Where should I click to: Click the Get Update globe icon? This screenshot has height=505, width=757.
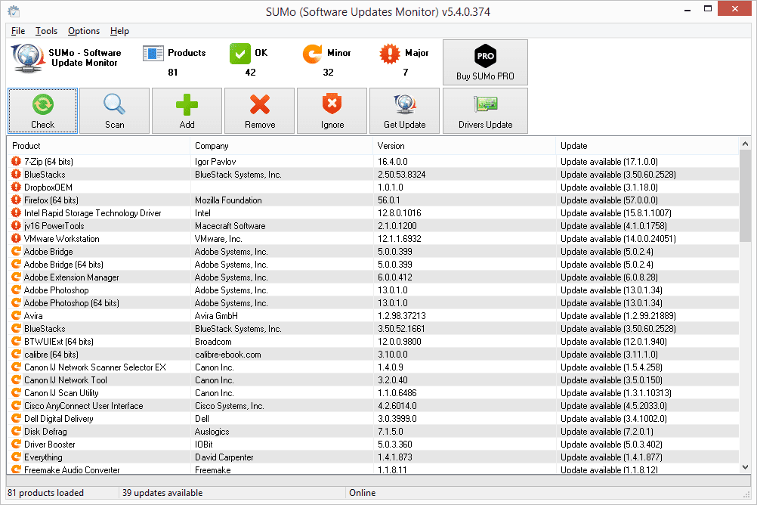point(404,105)
